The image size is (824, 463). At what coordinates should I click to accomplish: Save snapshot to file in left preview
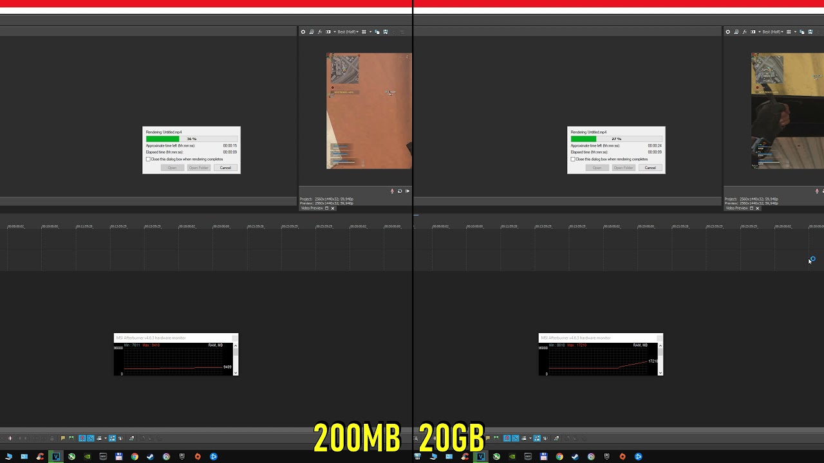tap(386, 32)
